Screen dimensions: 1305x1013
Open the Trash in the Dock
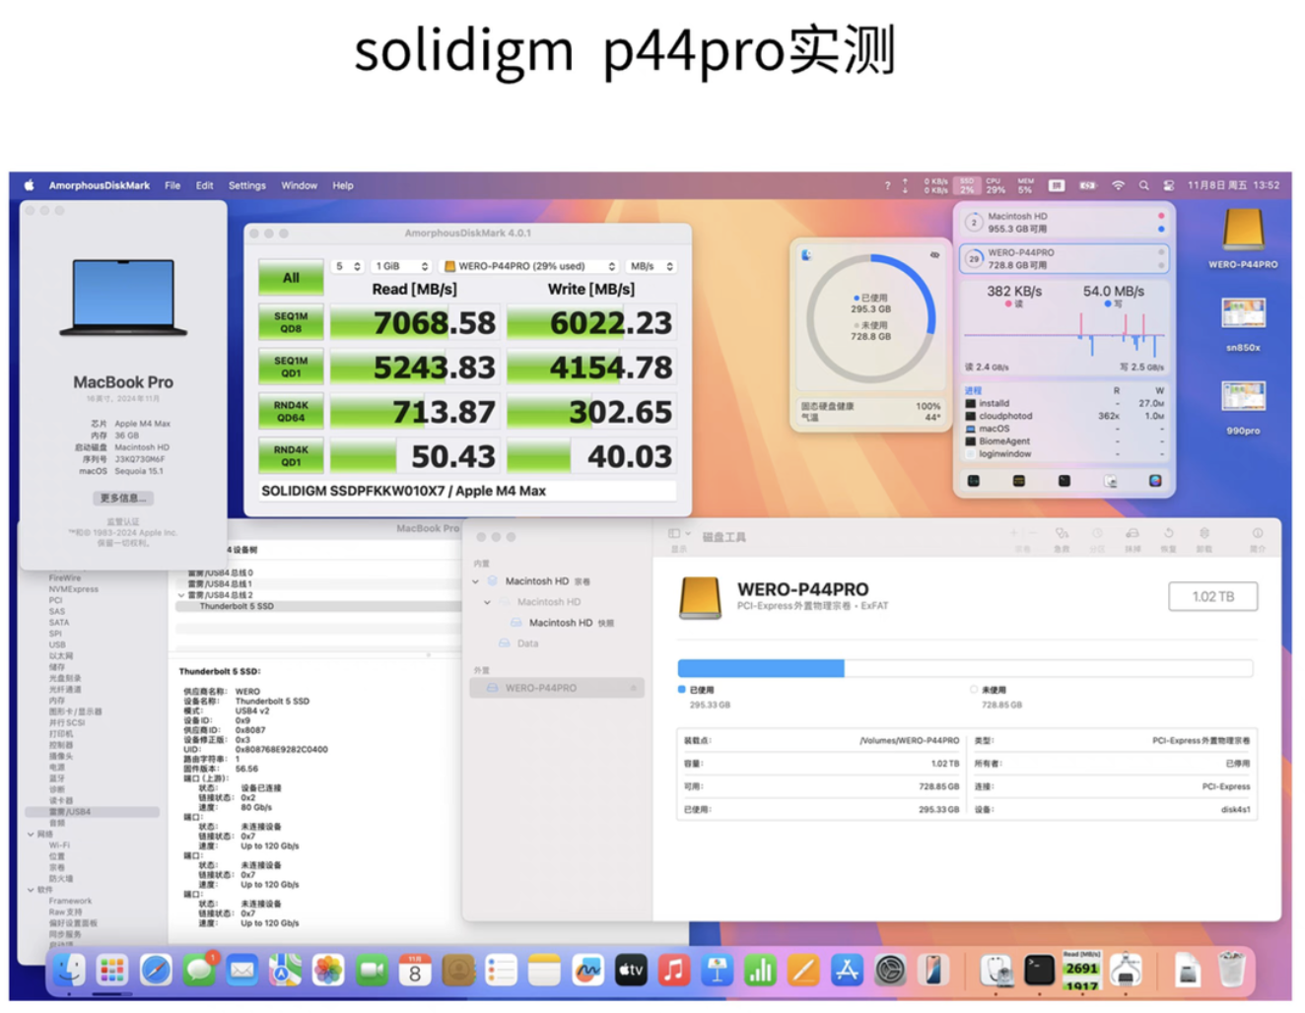point(1230,971)
